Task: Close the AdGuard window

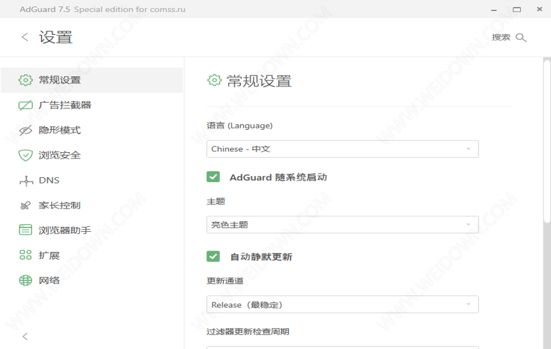Action: [539, 9]
